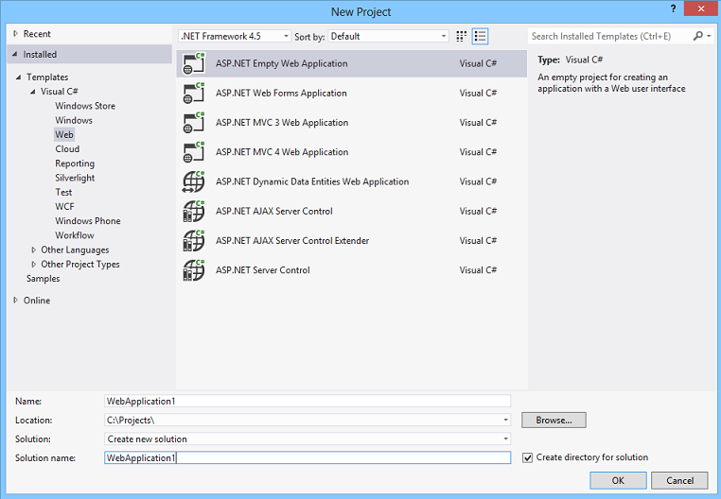Click the Name text field

click(308, 401)
